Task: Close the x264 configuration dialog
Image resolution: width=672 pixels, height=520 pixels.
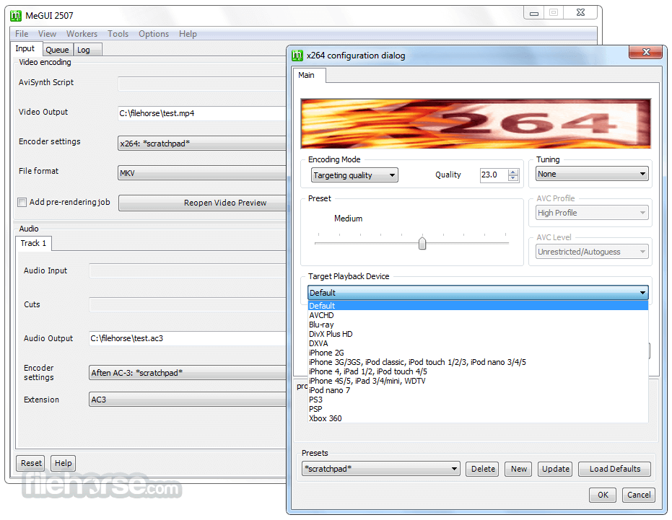Action: tap(646, 52)
